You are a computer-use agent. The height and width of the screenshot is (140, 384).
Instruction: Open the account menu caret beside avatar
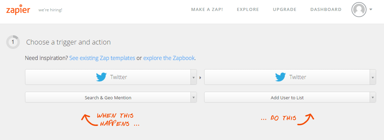click(371, 10)
